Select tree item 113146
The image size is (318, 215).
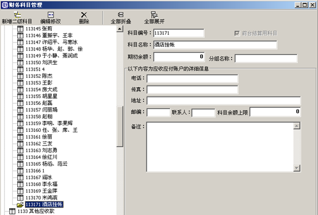[x=49, y=36]
